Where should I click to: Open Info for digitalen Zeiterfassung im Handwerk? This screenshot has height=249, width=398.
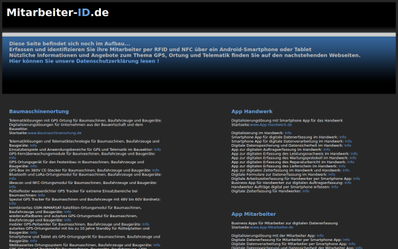pos(346,171)
